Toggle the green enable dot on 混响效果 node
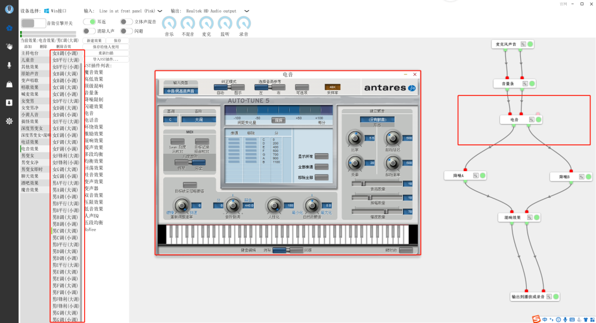The height and width of the screenshot is (323, 596). (x=537, y=218)
